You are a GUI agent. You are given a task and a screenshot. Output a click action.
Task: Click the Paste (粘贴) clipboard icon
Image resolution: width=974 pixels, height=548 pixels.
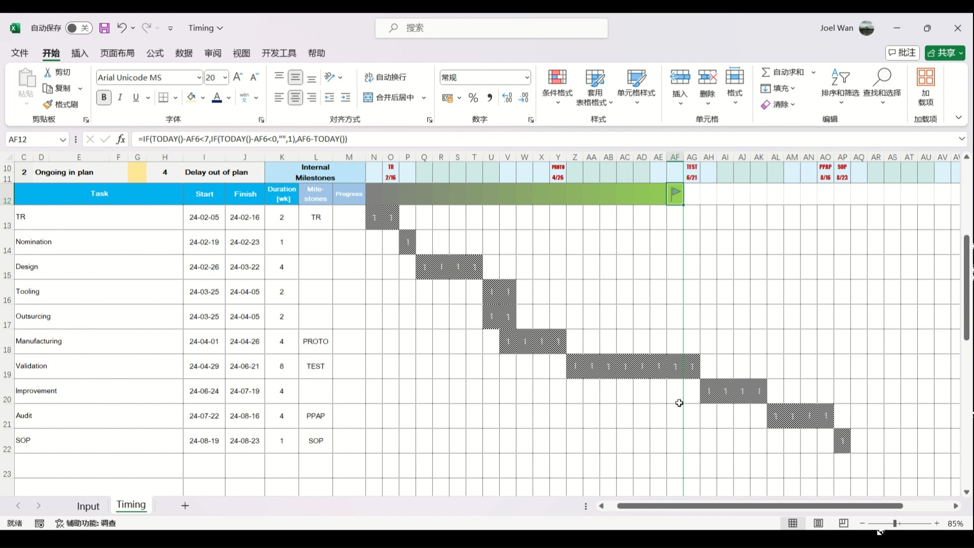[26, 79]
